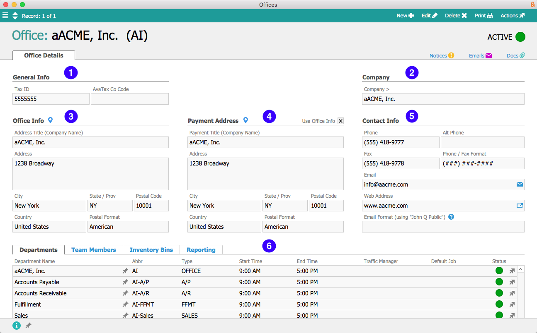This screenshot has width=537, height=333.
Task: Click the info icon in bottom bar
Action: point(17,326)
